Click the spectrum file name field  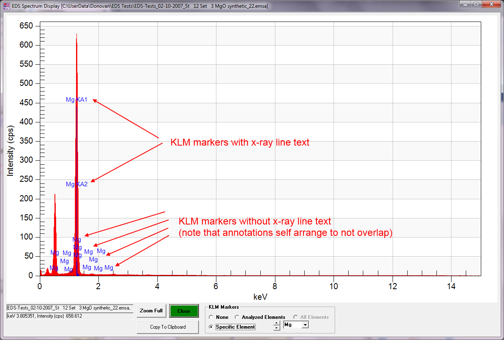pos(70,308)
